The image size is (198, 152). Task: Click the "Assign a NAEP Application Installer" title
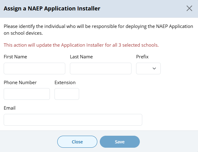click(x=52, y=9)
